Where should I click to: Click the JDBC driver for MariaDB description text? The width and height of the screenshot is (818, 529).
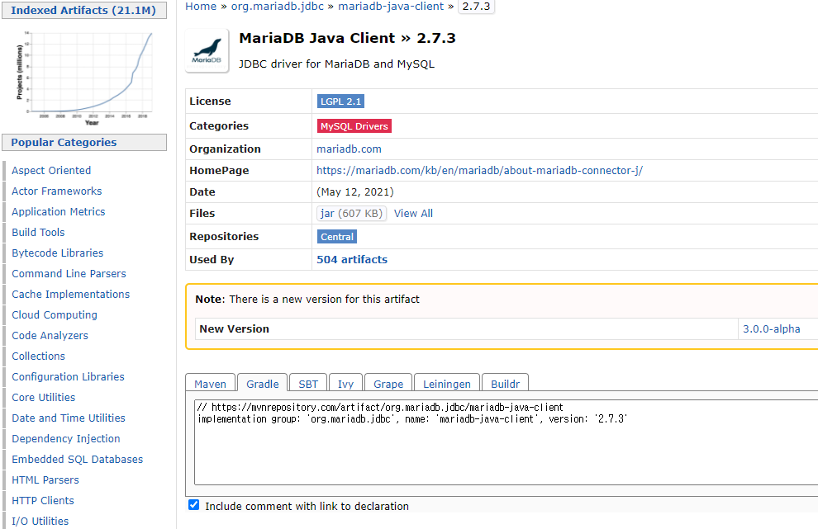336,64
